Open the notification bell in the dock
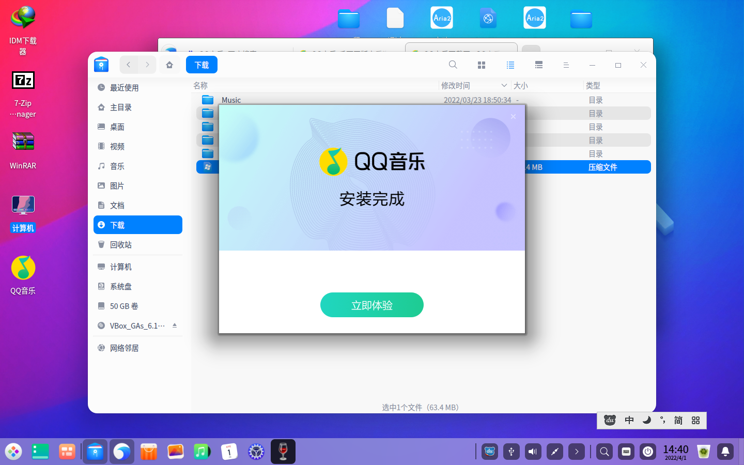Screen dimensions: 744x465 coord(725,452)
